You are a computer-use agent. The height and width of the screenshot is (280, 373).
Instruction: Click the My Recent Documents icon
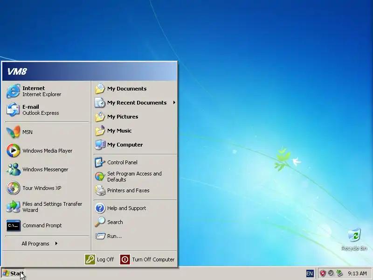100,103
